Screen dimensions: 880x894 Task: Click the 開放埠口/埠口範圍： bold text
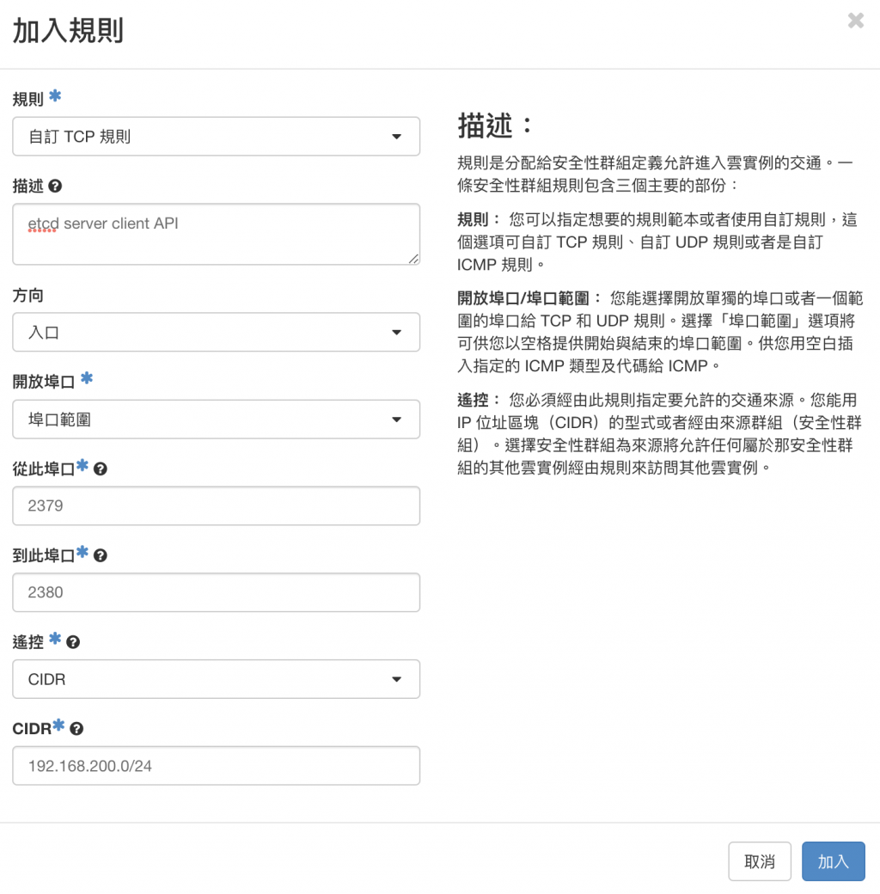pyautogui.click(x=529, y=298)
